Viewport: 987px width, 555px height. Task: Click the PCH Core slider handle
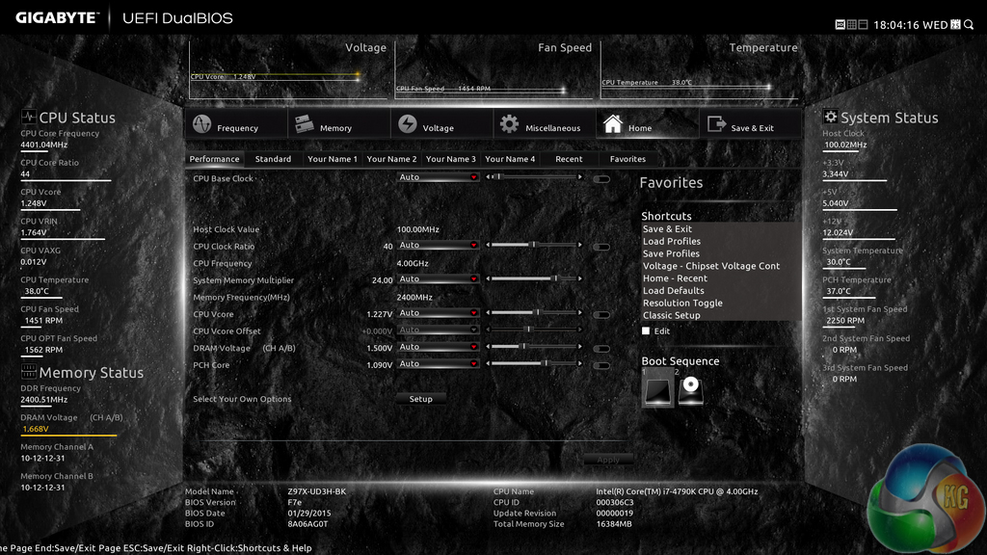(546, 363)
